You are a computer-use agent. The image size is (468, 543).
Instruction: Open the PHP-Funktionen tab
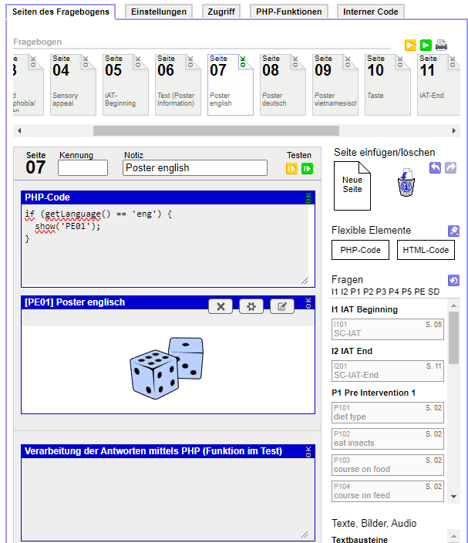tap(288, 12)
